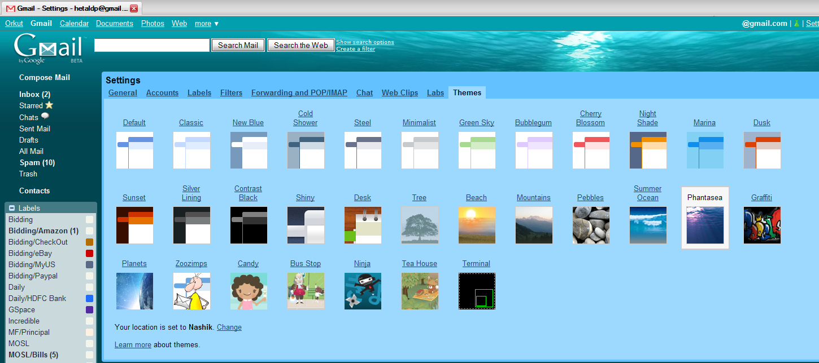Collapse the Labels panel with minus icon

[12, 208]
